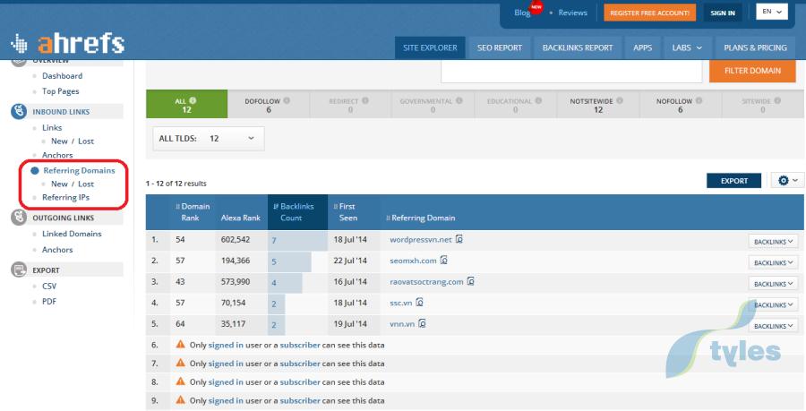Click the domain filter text field

click(571, 72)
